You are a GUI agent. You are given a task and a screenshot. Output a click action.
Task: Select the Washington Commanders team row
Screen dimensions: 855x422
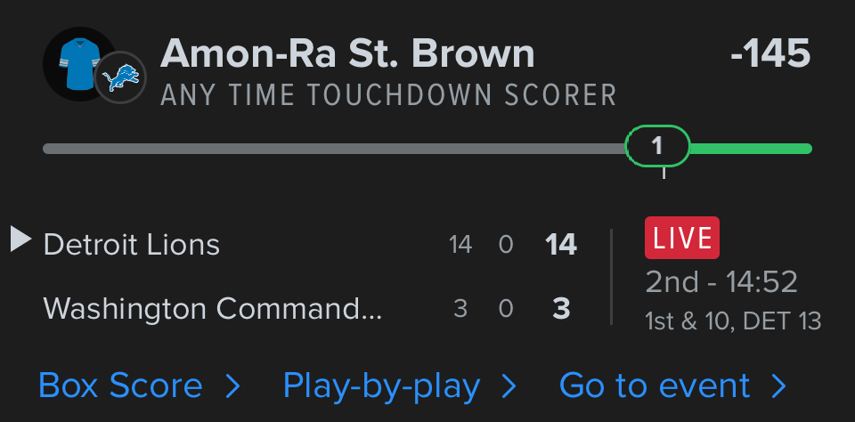tap(213, 308)
